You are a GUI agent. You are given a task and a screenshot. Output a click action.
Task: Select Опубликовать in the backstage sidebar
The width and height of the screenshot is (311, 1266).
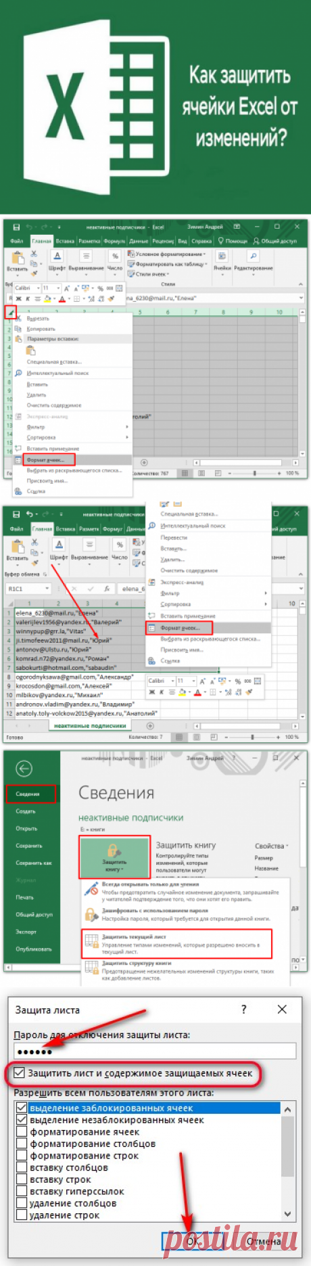tap(33, 949)
